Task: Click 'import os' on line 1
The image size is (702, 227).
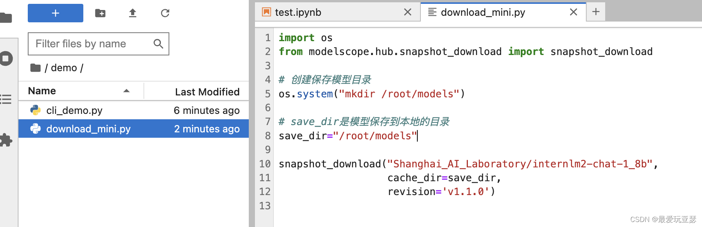Action: click(x=305, y=38)
